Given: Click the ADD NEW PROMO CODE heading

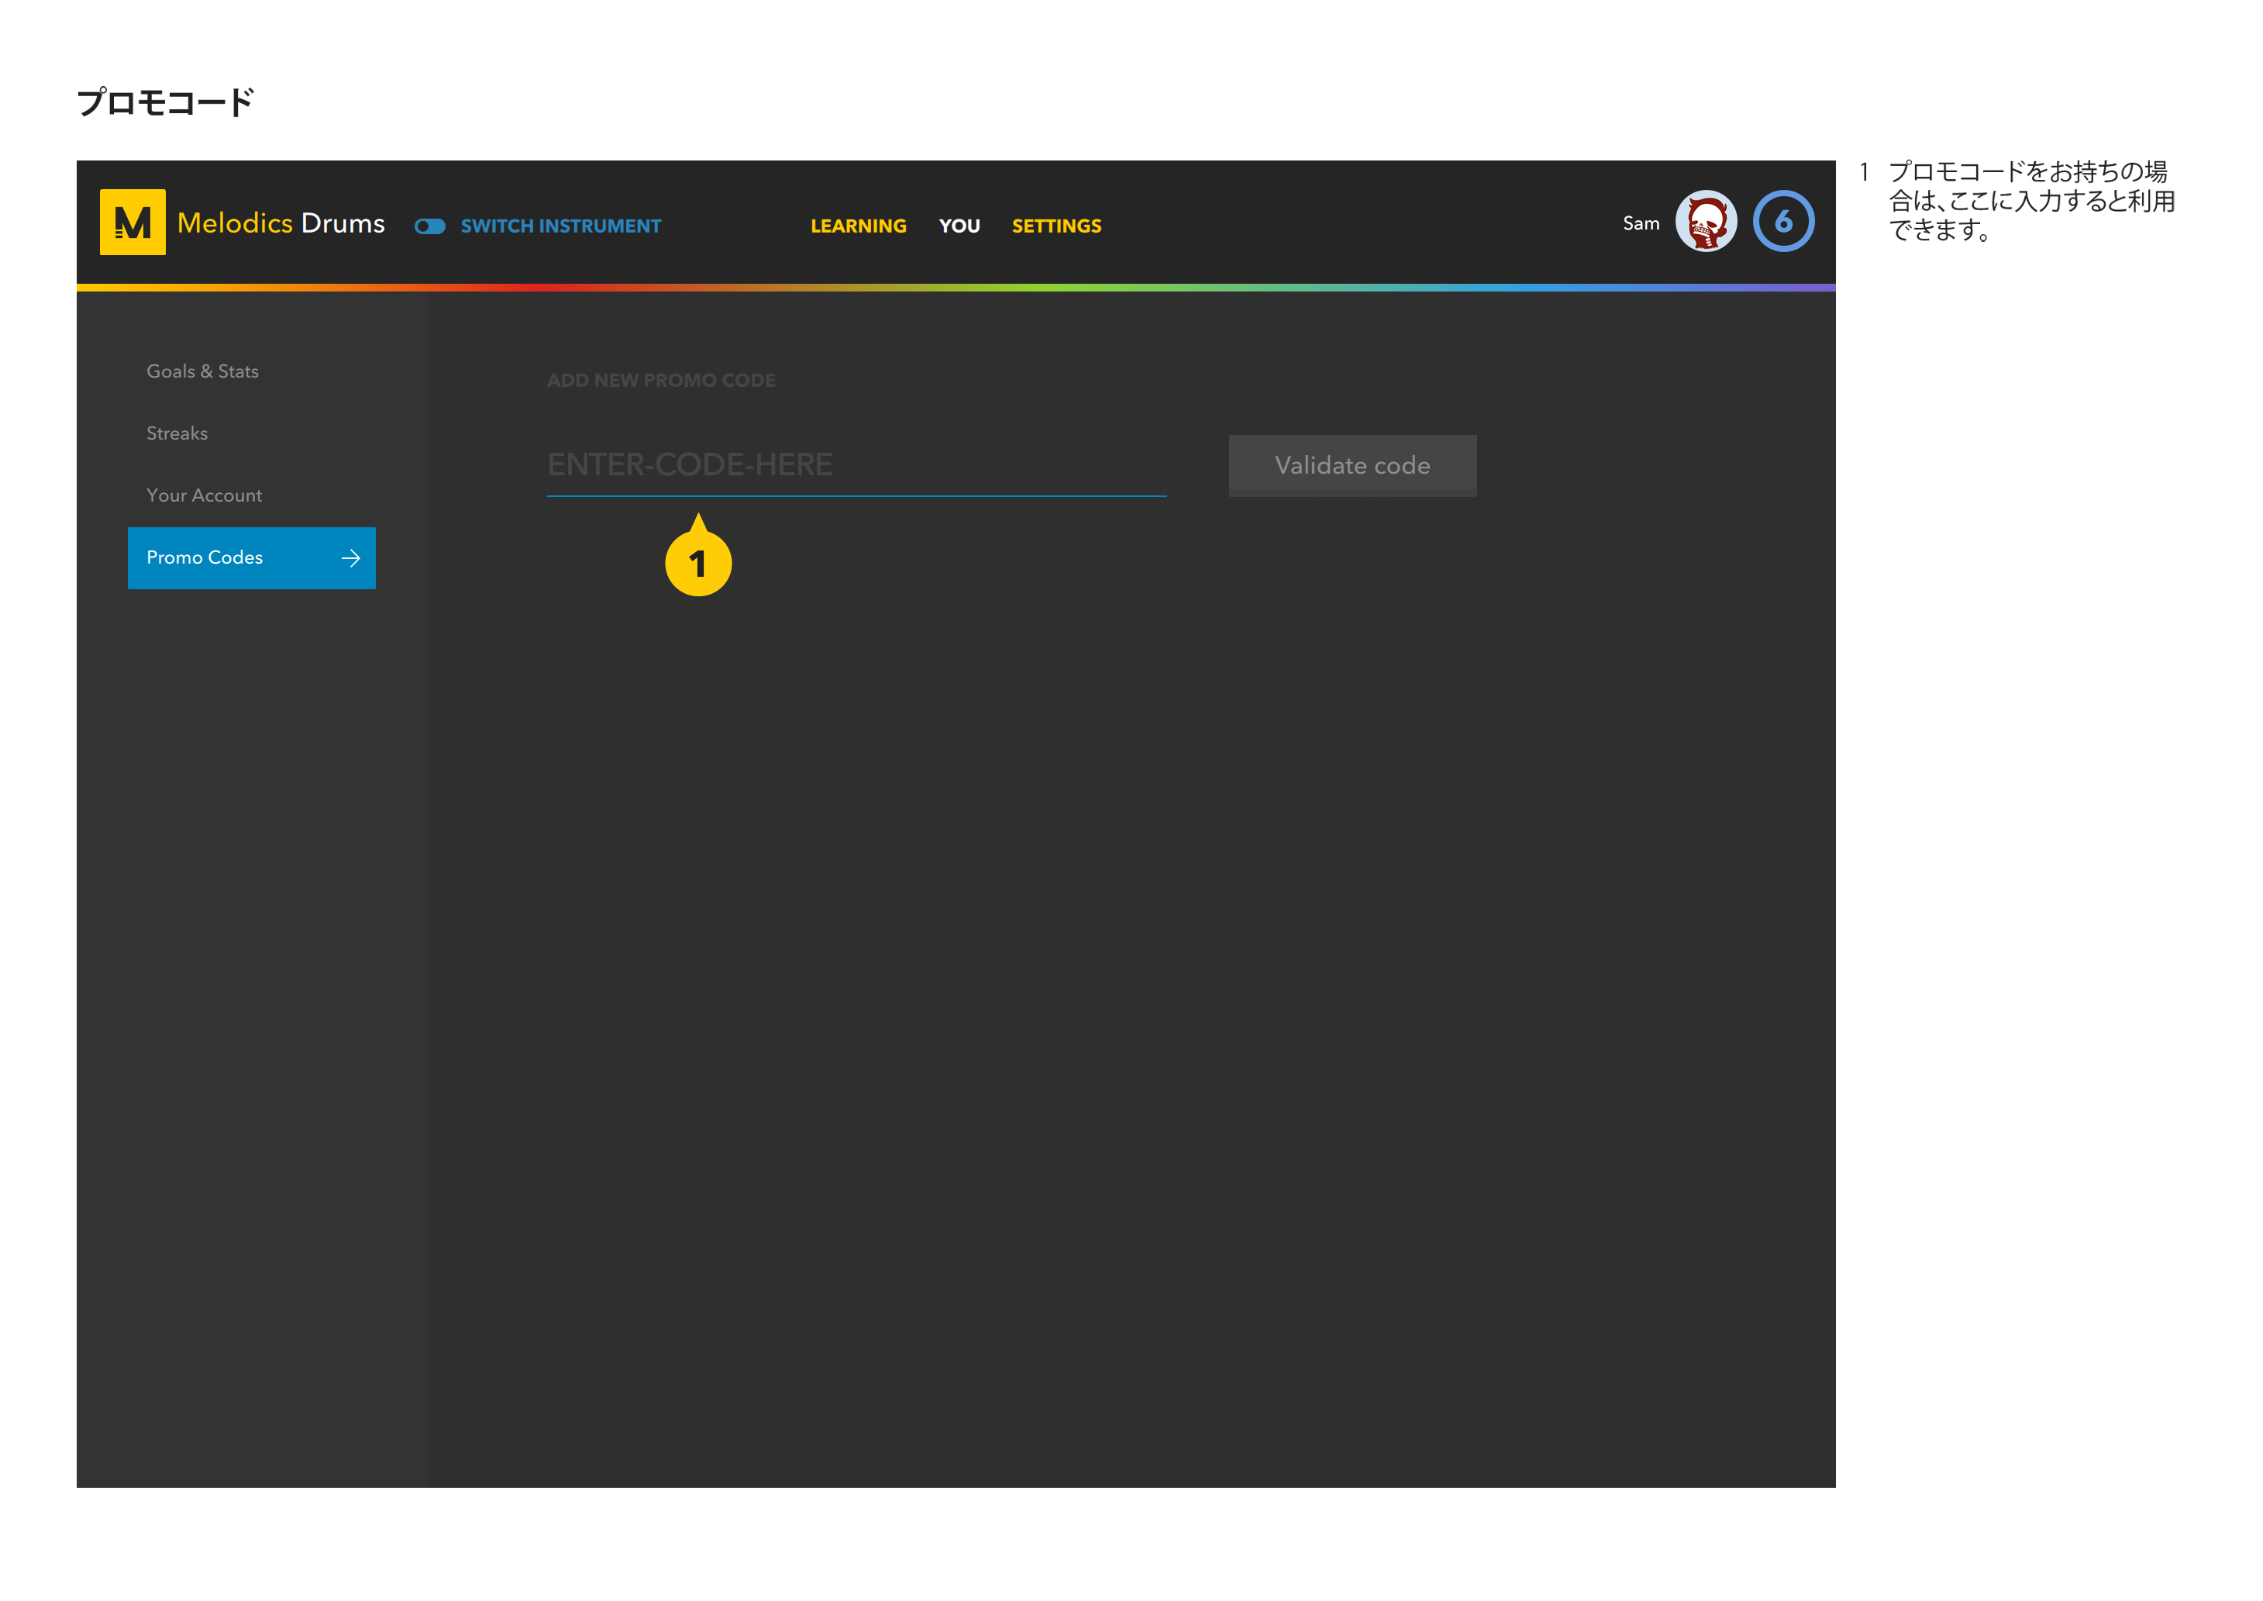Looking at the screenshot, I should click(x=661, y=381).
